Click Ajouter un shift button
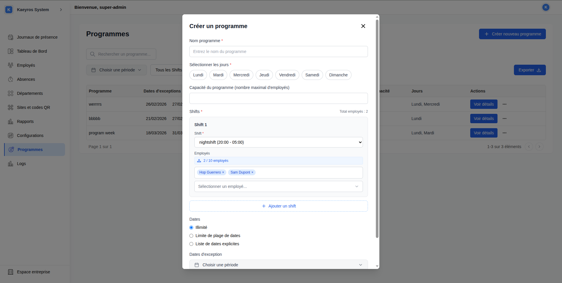This screenshot has width=562, height=283. point(278,206)
